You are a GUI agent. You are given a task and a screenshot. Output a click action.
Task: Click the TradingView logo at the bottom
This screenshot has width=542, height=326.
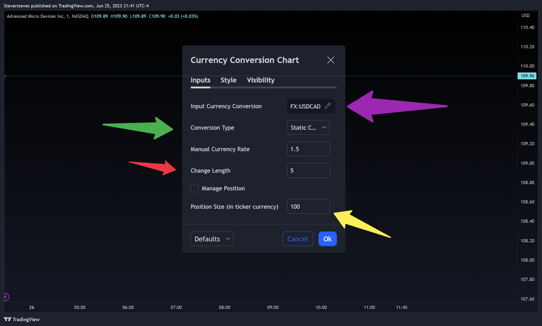(22, 319)
